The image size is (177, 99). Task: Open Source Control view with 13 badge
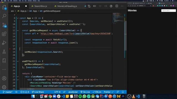(x=4, y=25)
